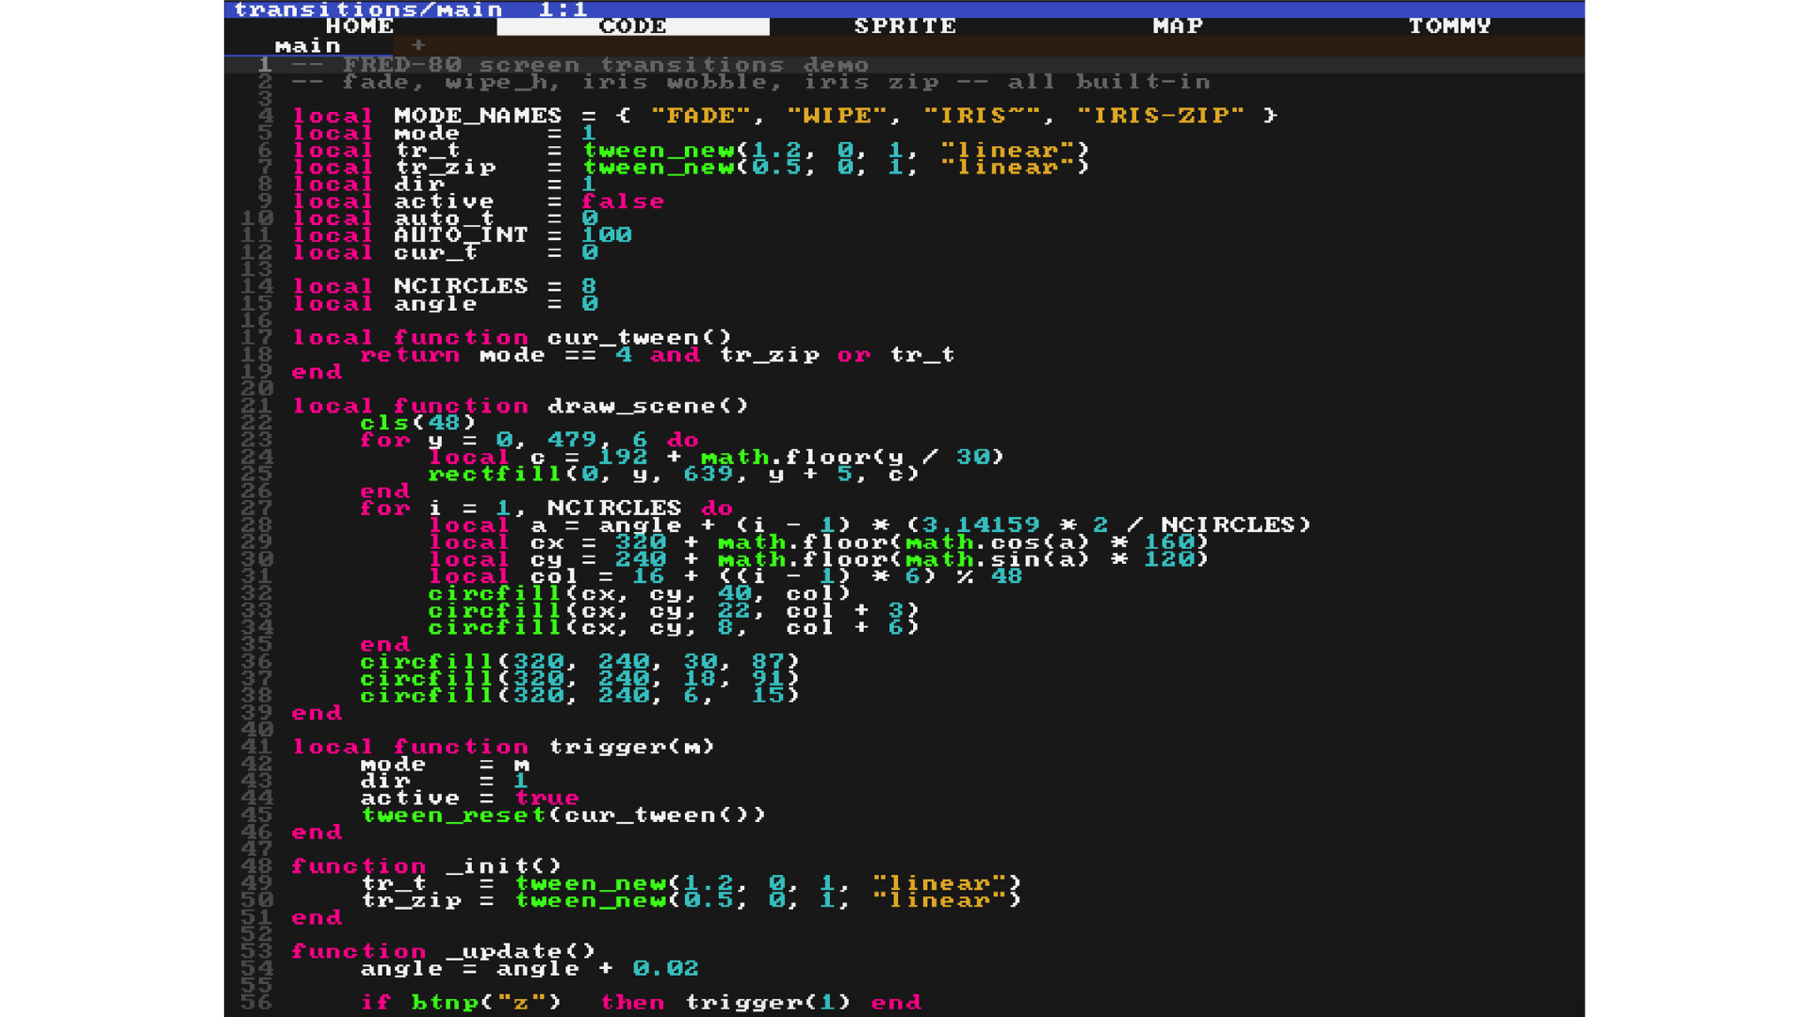The height and width of the screenshot is (1017, 1809).
Task: Click the NCIRCLES value 8 on line 14
Action: [589, 286]
